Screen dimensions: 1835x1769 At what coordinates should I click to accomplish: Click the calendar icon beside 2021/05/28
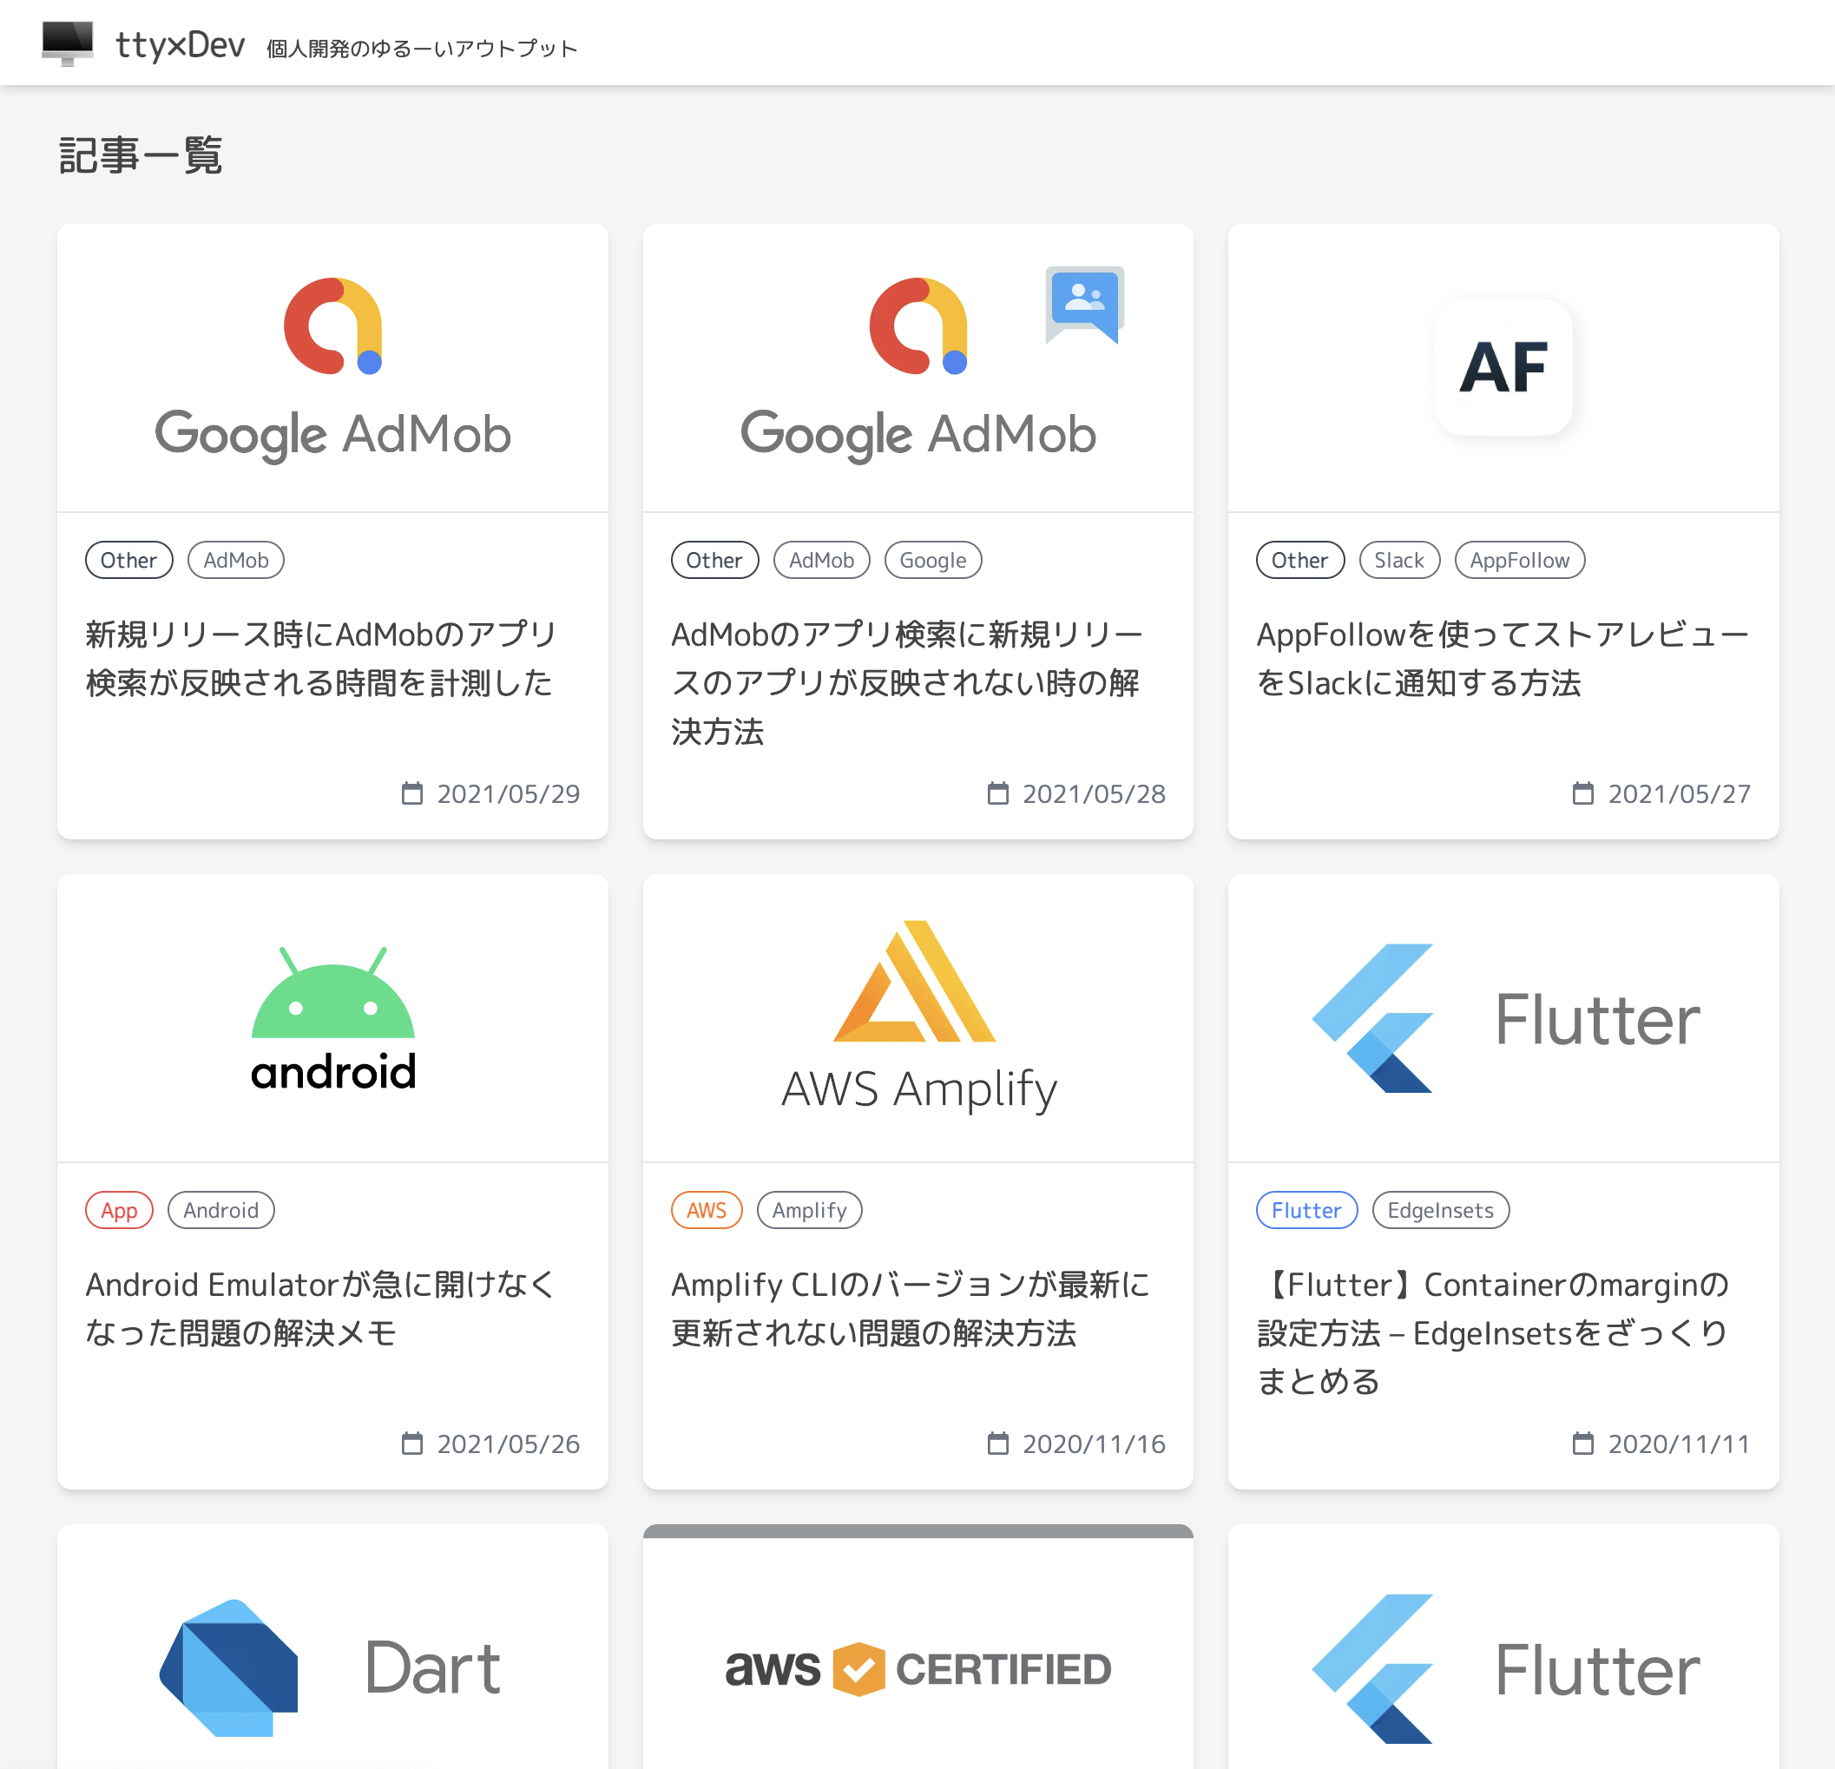998,792
